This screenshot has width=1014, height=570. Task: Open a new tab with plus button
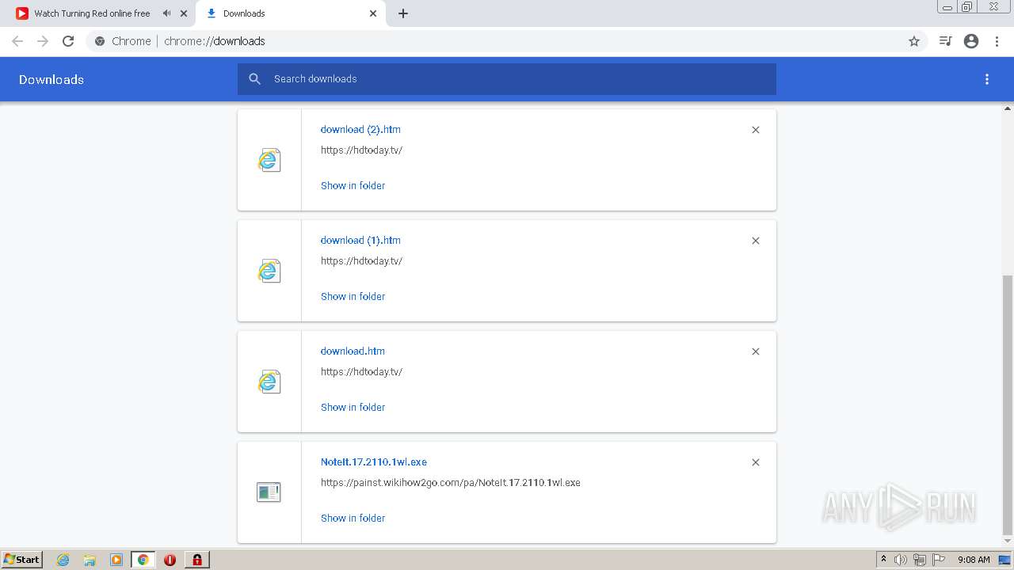[403, 13]
